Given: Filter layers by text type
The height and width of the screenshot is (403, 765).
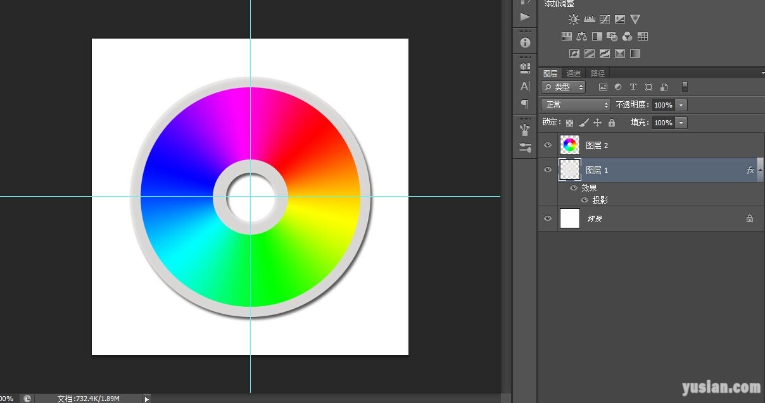Looking at the screenshot, I should [x=633, y=87].
